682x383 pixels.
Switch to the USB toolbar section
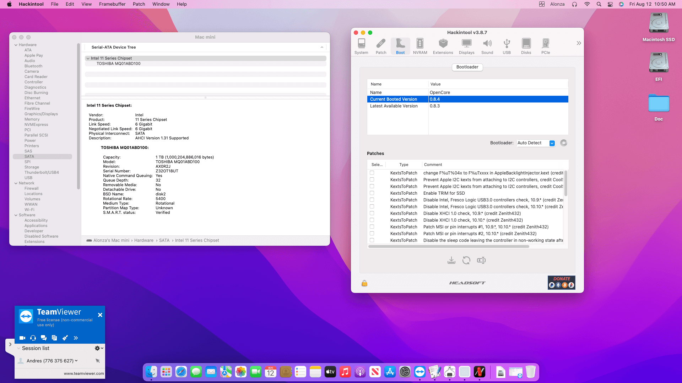point(507,46)
